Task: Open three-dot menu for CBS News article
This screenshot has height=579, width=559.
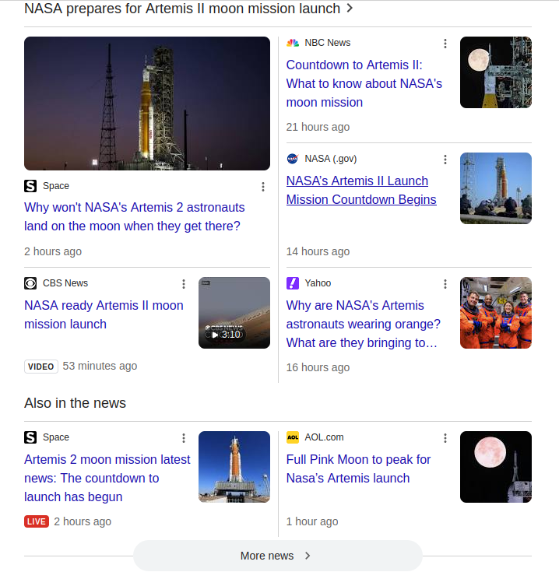Action: 184,284
